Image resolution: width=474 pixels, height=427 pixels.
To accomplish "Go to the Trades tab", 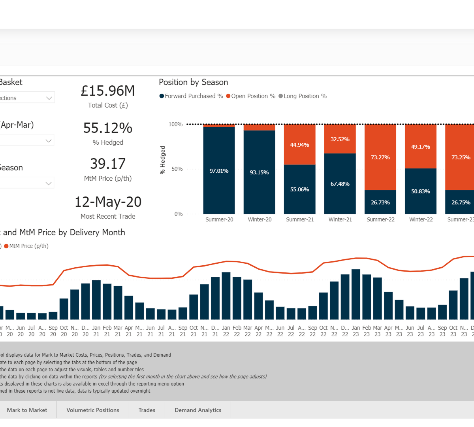I will (147, 410).
